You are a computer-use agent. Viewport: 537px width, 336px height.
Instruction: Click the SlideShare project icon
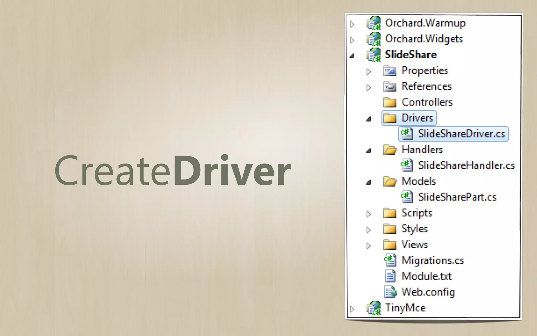(374, 55)
